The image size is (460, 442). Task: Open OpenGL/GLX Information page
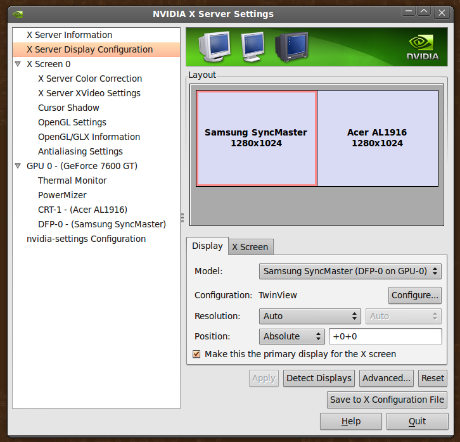pyautogui.click(x=89, y=137)
